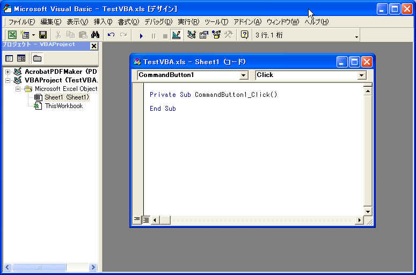Image resolution: width=416 pixels, height=275 pixels.
Task: Click View Object icon in project panel
Action: [21, 58]
